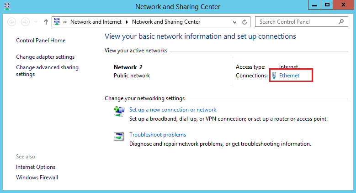Click the Troubleshoot problems icon
The image size is (356, 193).
pyautogui.click(x=119, y=136)
